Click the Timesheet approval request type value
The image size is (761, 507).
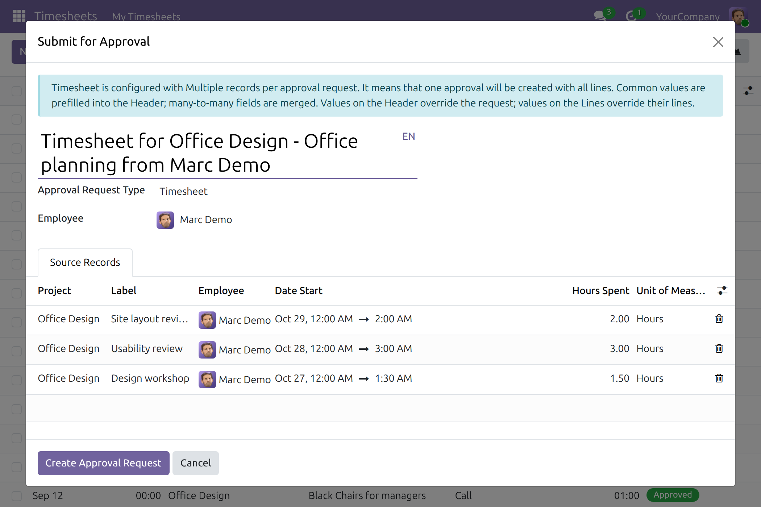coord(183,191)
